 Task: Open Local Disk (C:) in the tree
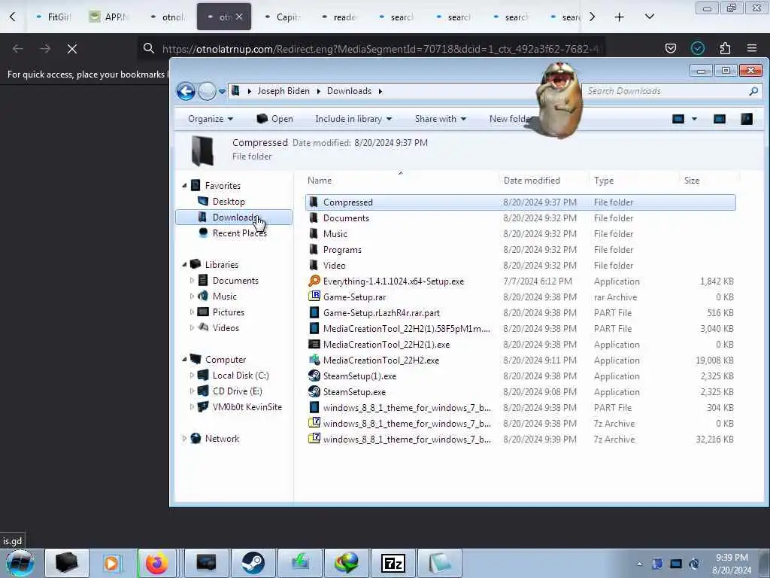click(240, 376)
